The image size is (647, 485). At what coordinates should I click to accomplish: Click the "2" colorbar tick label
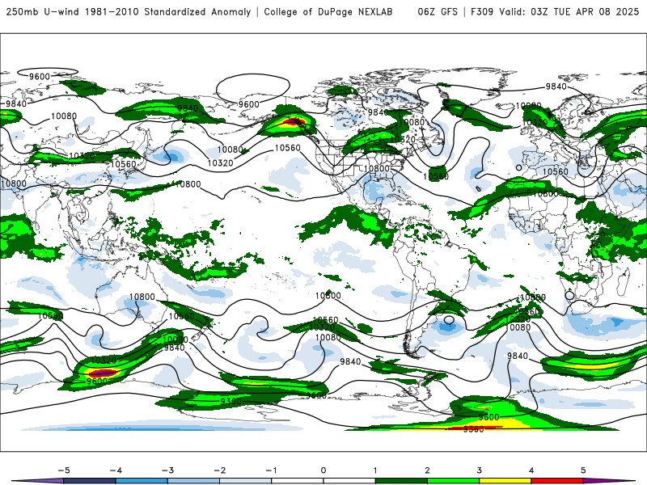[x=427, y=470]
